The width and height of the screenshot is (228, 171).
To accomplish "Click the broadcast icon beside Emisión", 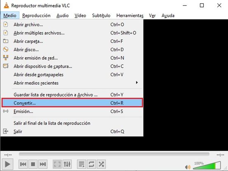I will pos(6,111).
